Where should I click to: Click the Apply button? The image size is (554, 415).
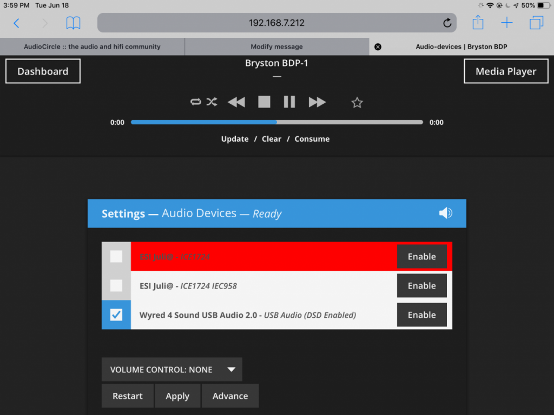(177, 396)
